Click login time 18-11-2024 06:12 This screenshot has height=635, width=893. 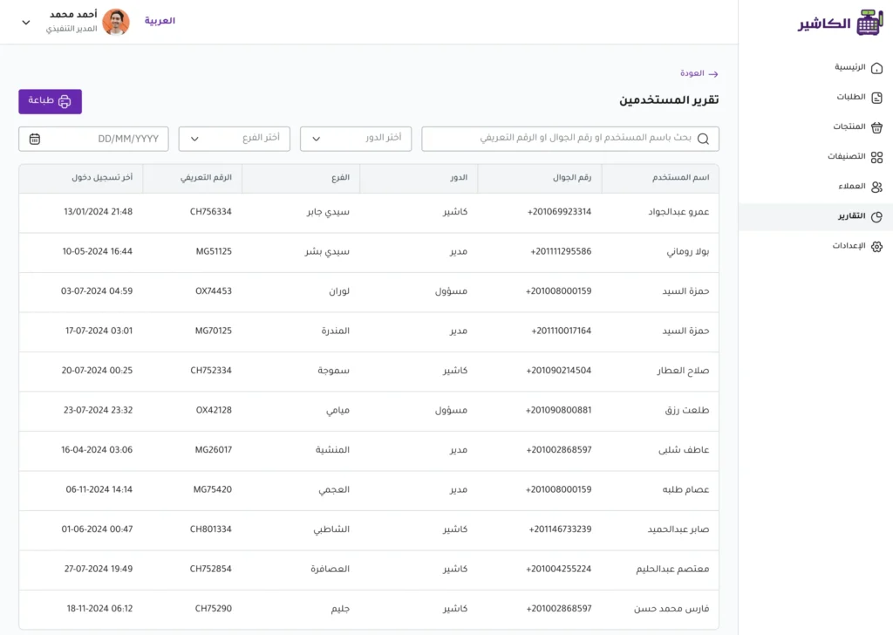pyautogui.click(x=99, y=609)
